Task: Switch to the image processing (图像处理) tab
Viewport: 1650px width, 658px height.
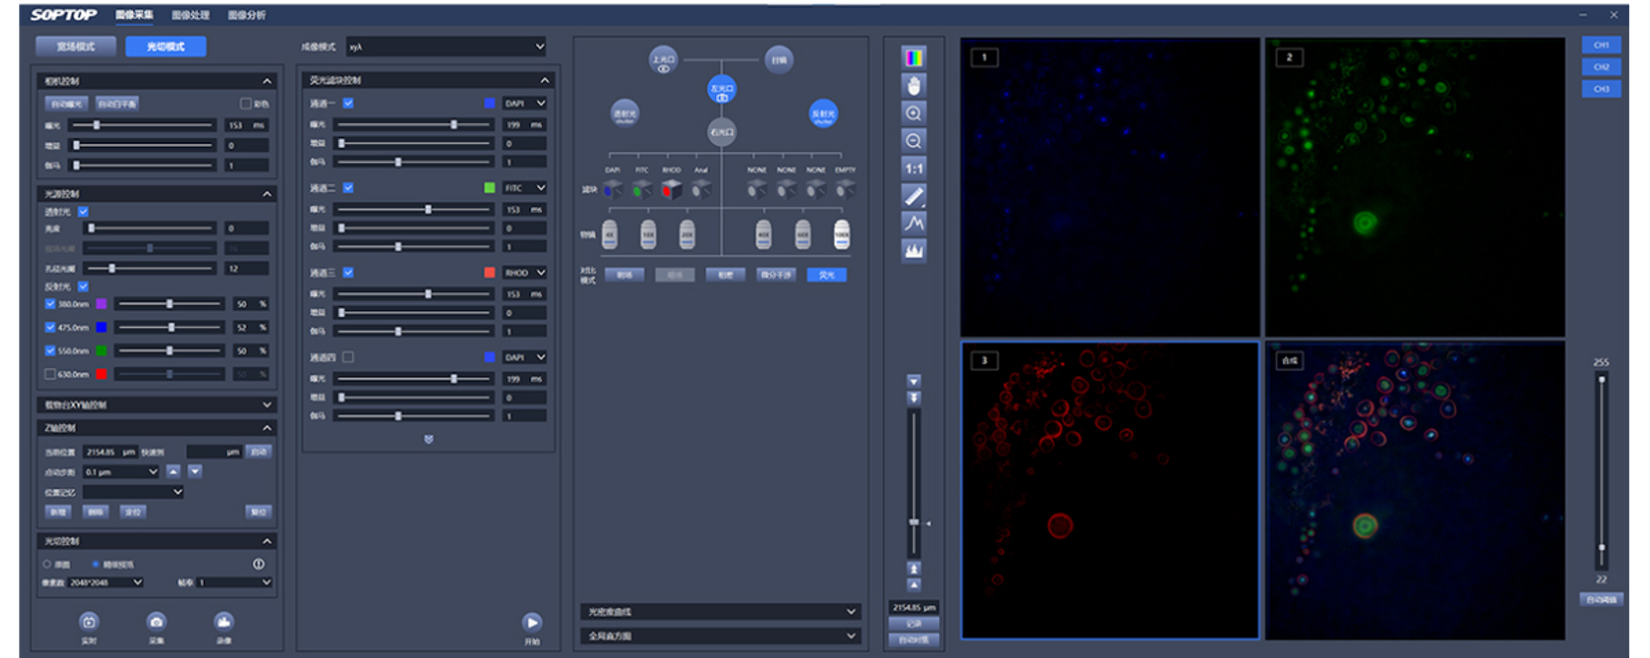Action: [x=190, y=15]
